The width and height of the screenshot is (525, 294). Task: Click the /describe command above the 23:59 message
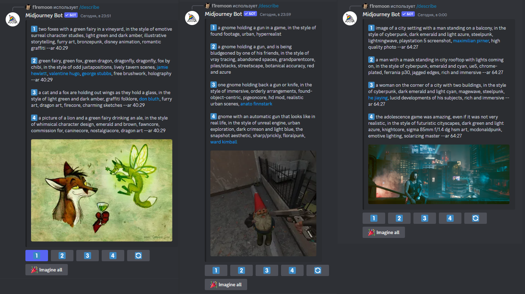coord(269,6)
